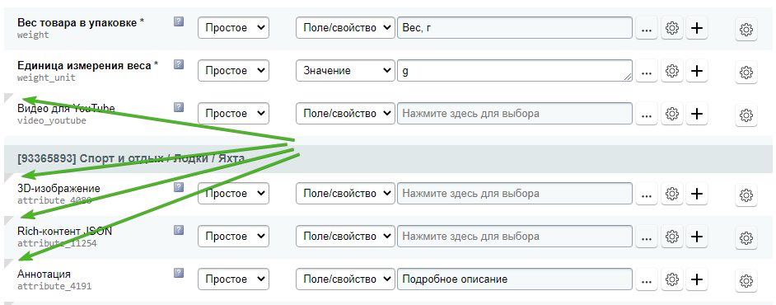Add value with plus in Аннотация row
Screen dimensions: 776x305
tap(696, 279)
